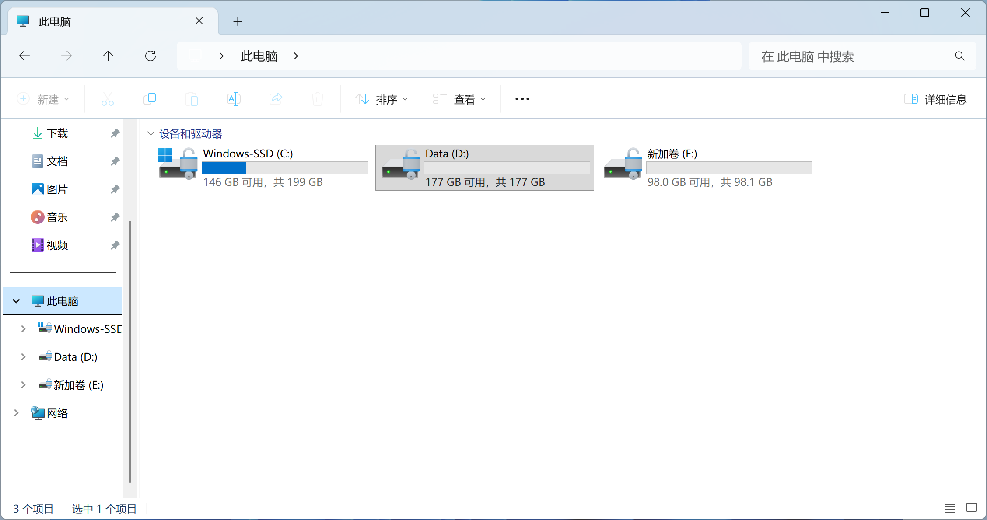Unpin 下载 from quick access pin icon
987x520 pixels.
point(115,133)
